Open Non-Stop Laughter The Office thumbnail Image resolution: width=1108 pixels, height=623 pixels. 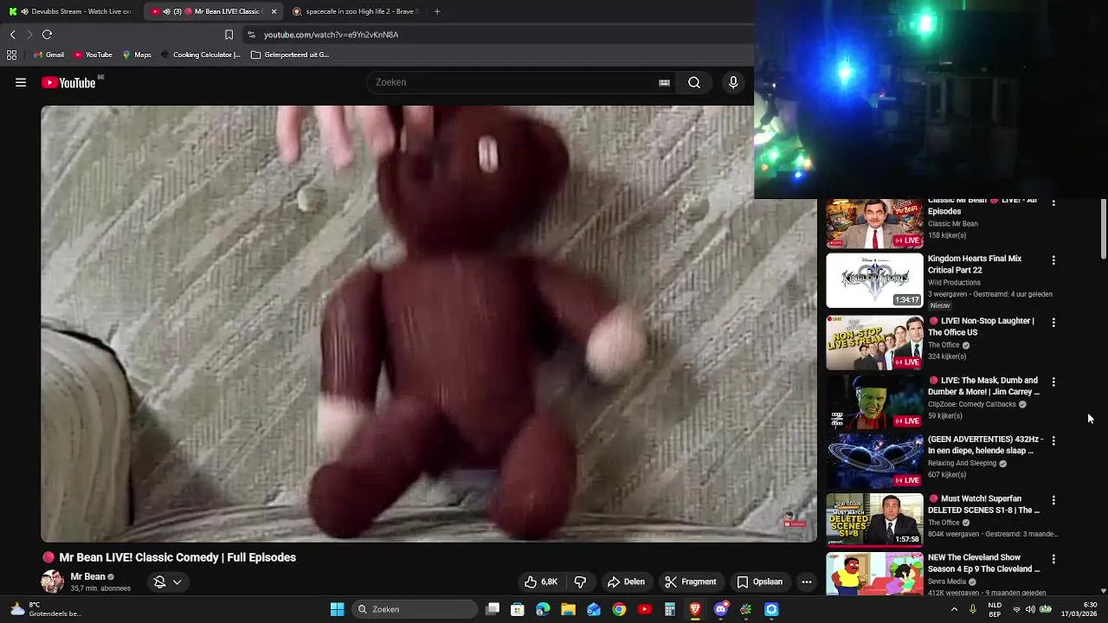point(874,343)
